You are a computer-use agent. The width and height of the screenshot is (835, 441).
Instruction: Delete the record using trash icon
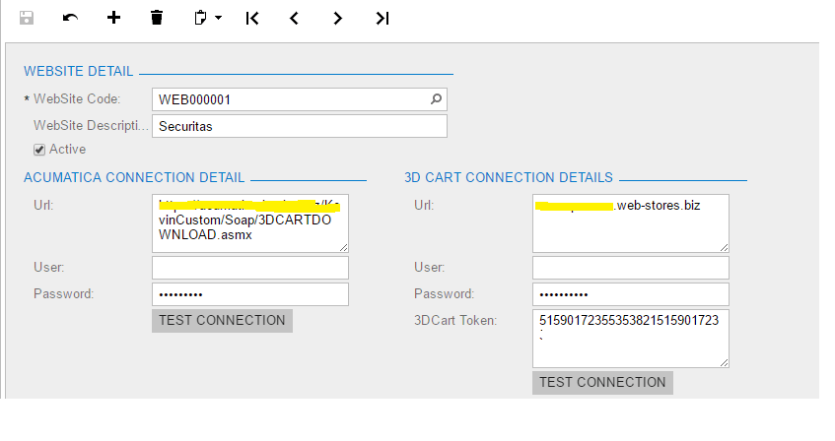coord(157,18)
